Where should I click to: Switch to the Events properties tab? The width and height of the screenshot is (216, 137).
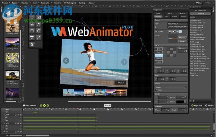175,17
